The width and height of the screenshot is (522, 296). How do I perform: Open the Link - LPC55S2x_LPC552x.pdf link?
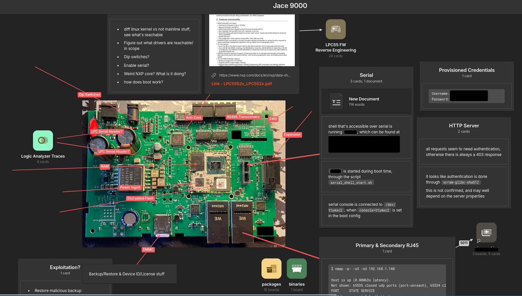coord(242,84)
